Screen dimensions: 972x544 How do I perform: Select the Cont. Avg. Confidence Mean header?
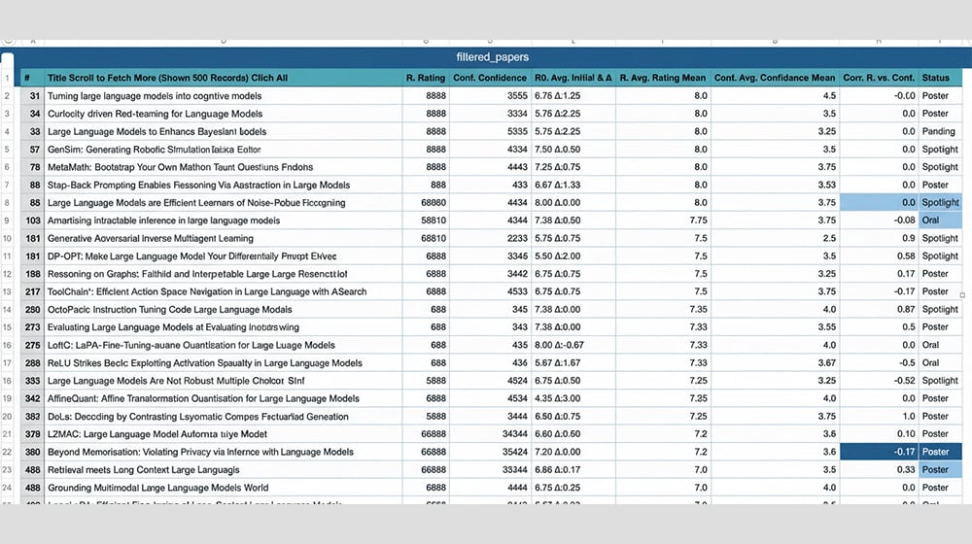(x=775, y=78)
